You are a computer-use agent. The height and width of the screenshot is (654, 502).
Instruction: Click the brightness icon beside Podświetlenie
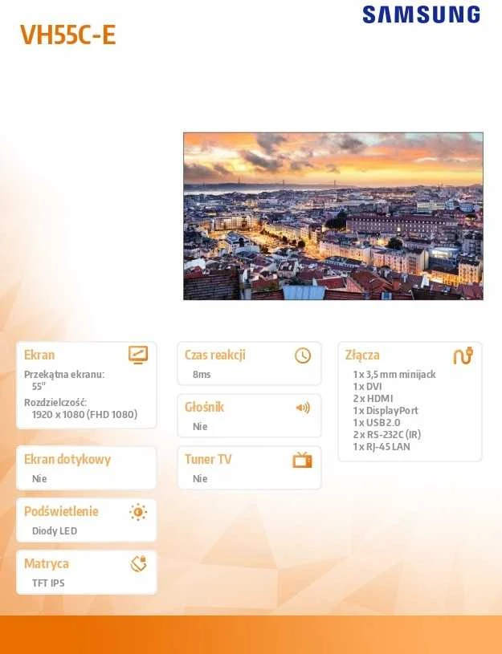coord(138,512)
